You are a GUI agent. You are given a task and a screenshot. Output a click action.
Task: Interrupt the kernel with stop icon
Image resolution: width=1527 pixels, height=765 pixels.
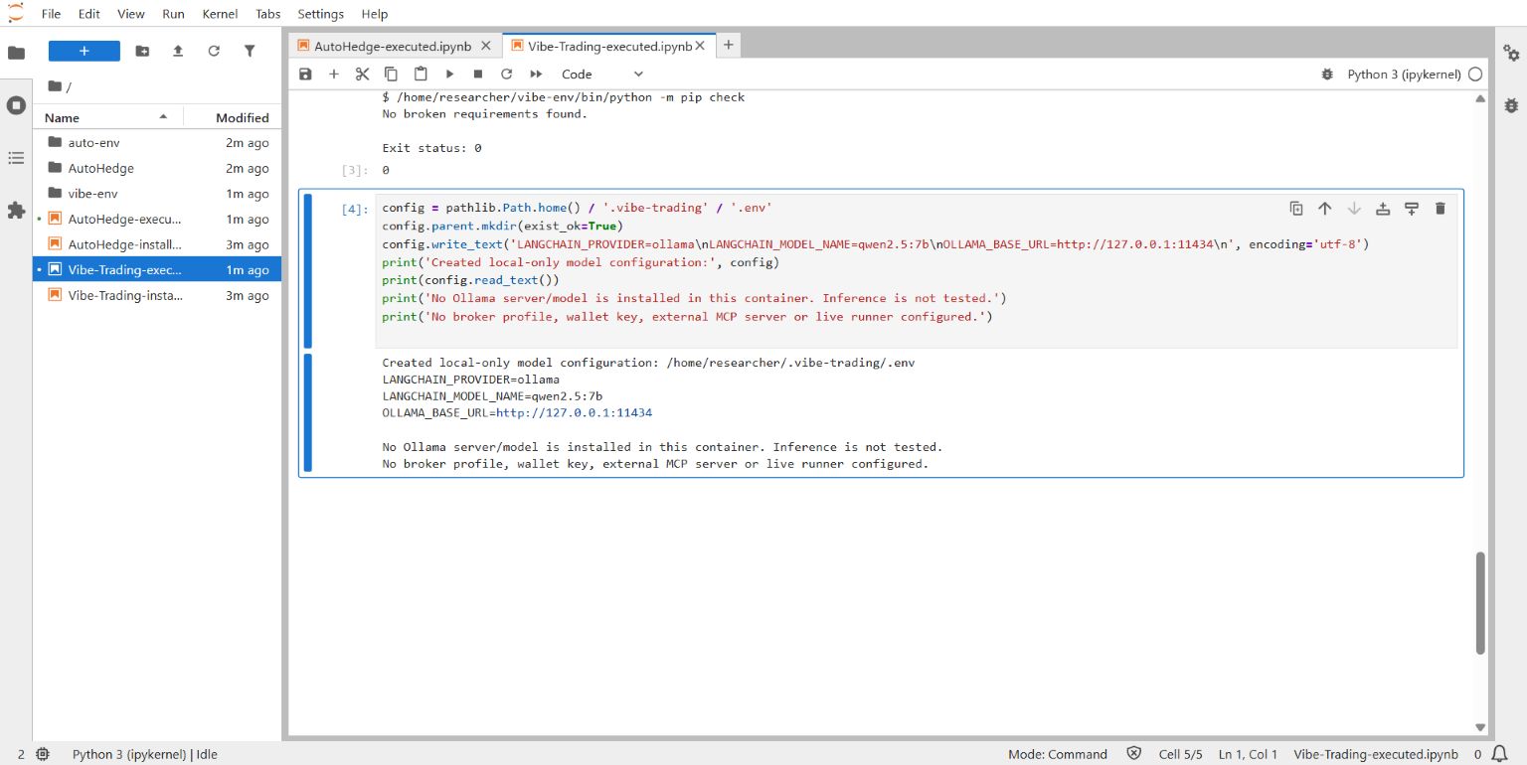[x=478, y=74]
